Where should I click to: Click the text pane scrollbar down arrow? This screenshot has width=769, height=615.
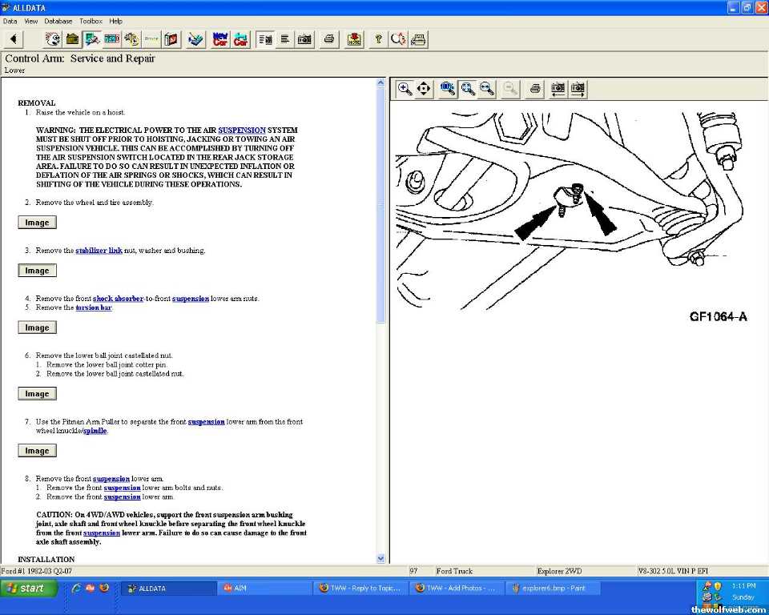[x=380, y=558]
